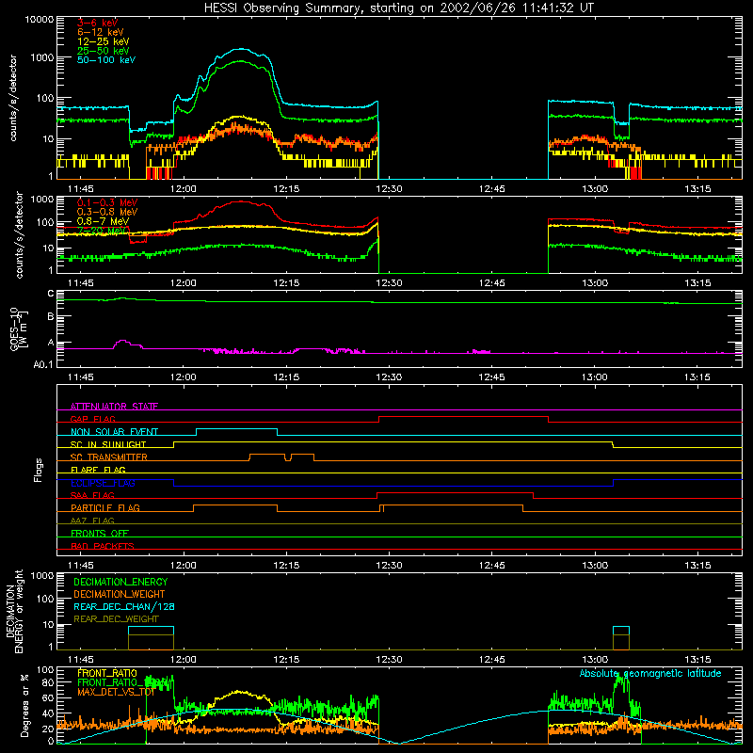Click the BAD_PACKETS flag label
The image size is (753, 753).
click(x=103, y=546)
